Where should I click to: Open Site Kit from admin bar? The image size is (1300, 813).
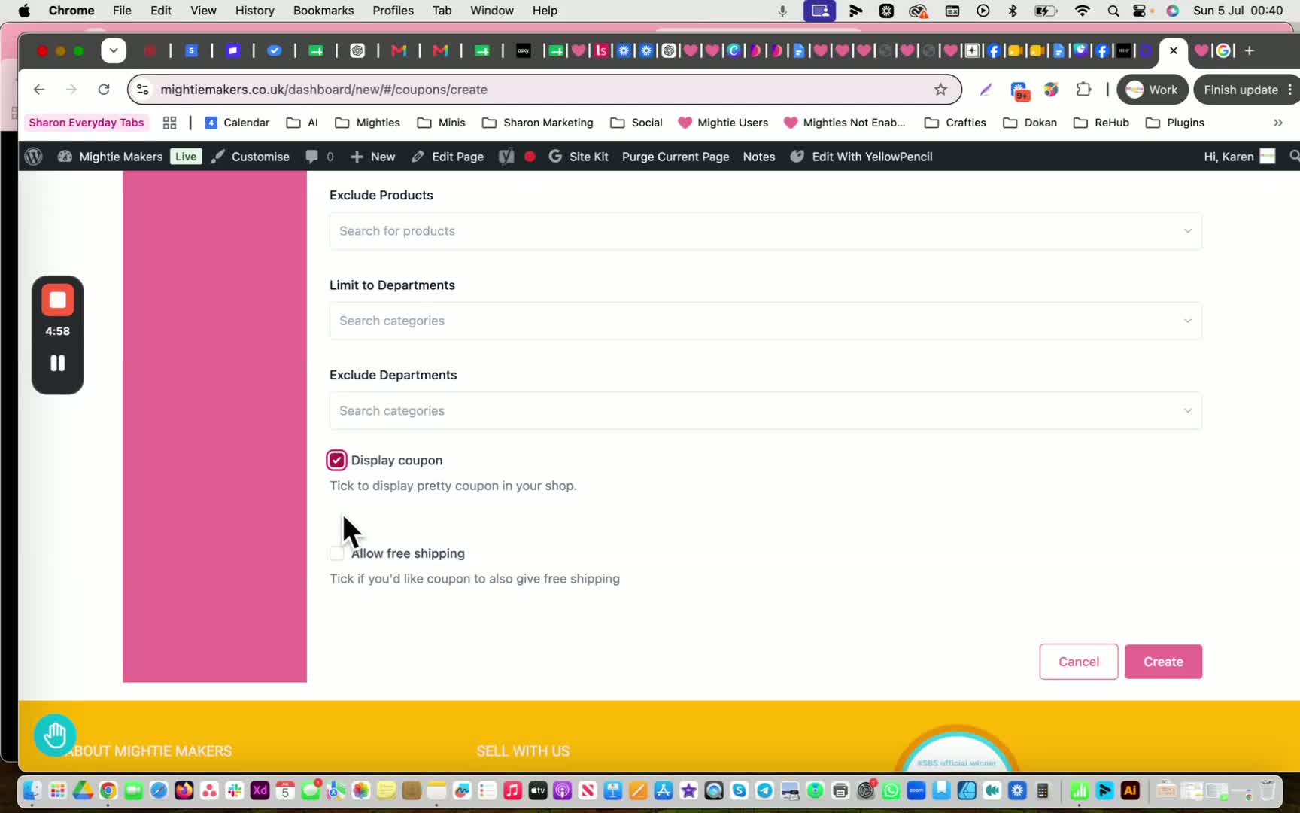(x=578, y=157)
